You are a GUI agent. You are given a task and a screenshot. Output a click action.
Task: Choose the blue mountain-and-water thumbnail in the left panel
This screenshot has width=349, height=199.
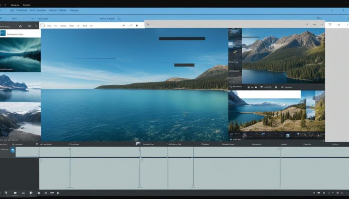(20, 87)
